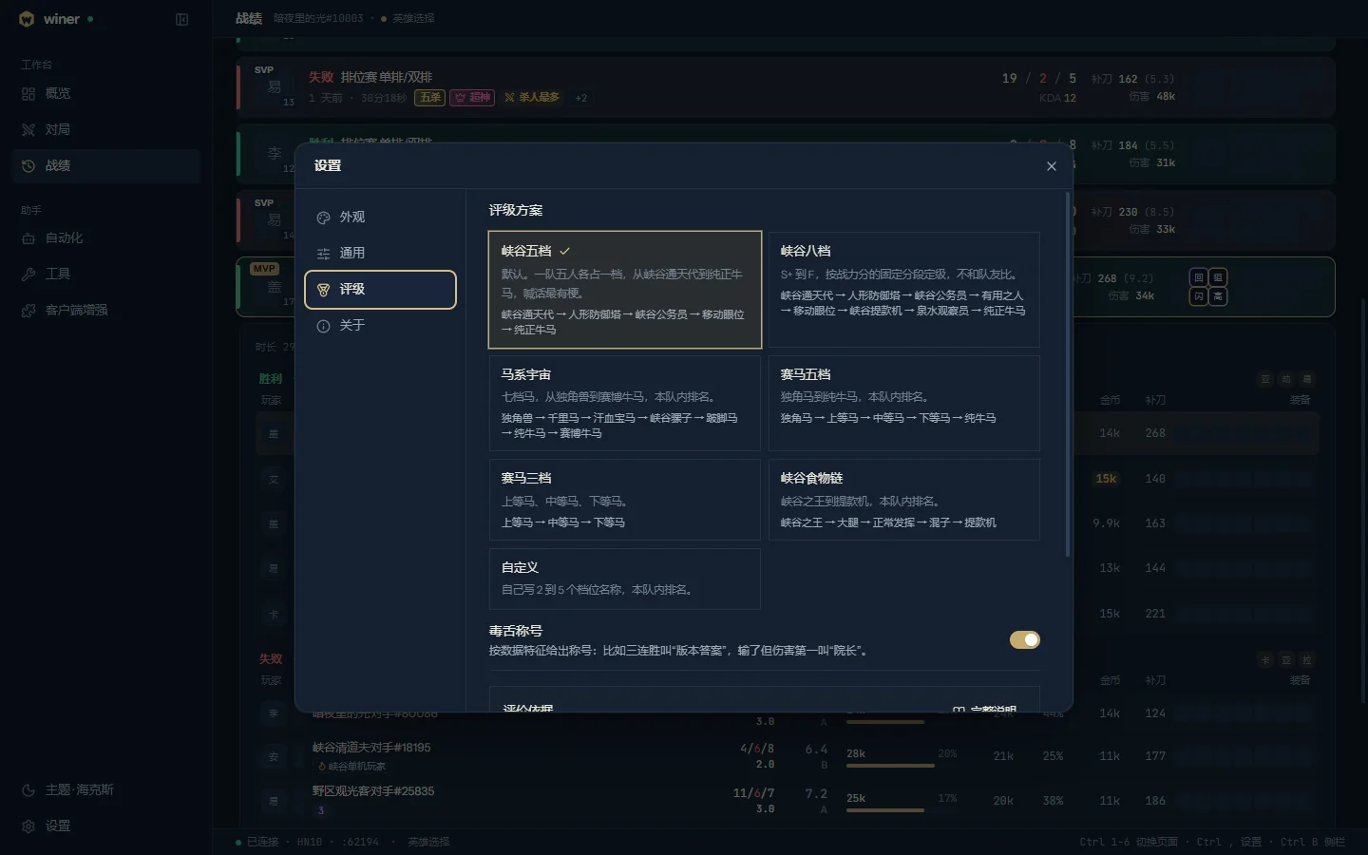Close the 设置 dialog with the X
The height and width of the screenshot is (855, 1368).
[1052, 166]
